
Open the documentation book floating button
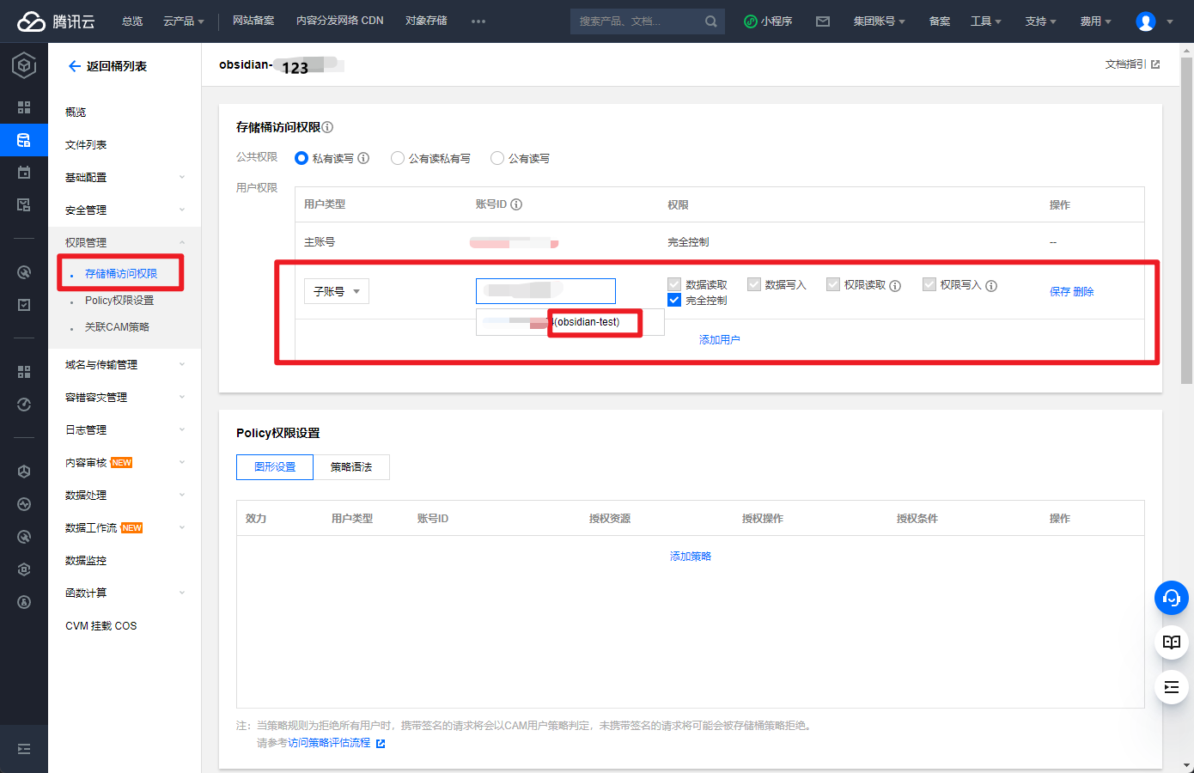click(1172, 642)
